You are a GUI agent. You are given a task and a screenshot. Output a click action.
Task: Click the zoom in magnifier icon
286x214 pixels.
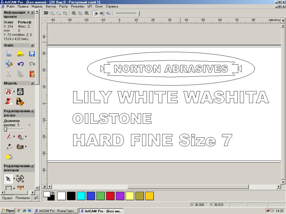tap(52, 13)
